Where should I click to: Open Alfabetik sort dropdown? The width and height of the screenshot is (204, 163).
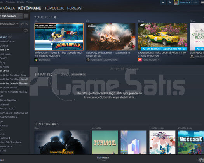click(x=78, y=75)
